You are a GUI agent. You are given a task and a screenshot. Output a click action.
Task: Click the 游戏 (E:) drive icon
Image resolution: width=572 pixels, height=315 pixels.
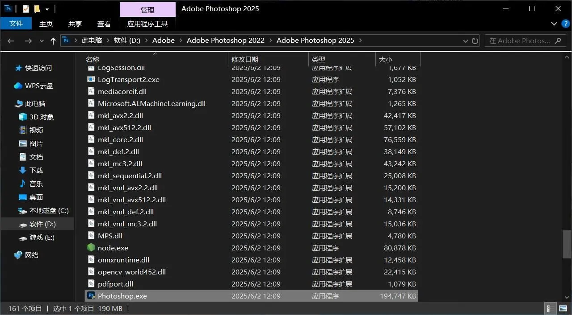(23, 238)
